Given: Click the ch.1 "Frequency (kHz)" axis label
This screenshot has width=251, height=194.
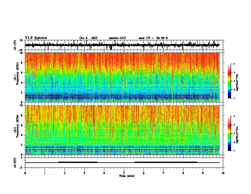Looking at the screenshot, I should [x=17, y=74].
